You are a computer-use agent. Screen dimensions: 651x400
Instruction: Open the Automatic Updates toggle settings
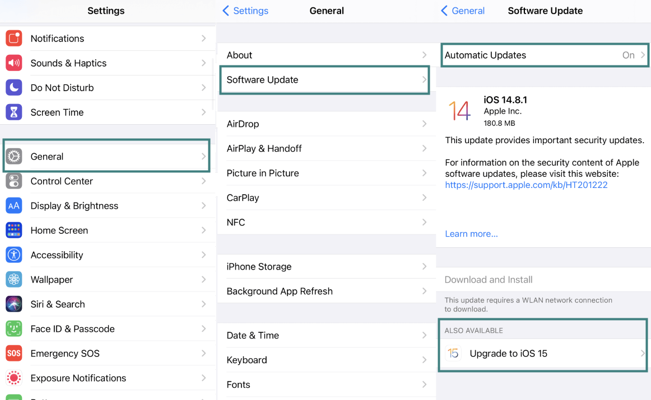(543, 55)
